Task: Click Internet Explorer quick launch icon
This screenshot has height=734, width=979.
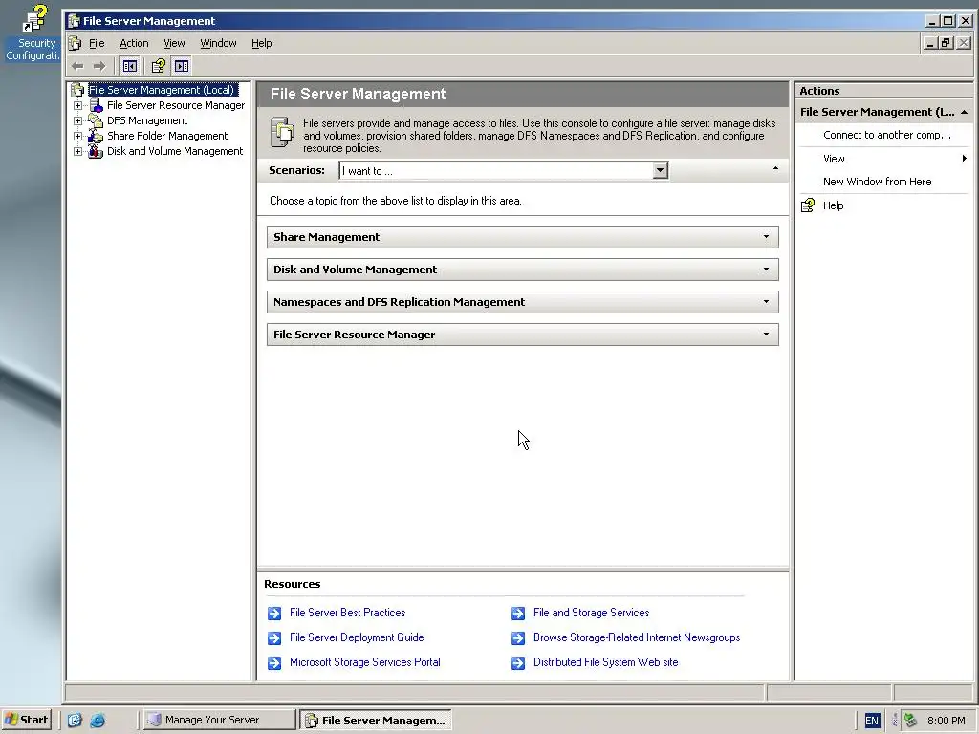Action: click(x=98, y=721)
